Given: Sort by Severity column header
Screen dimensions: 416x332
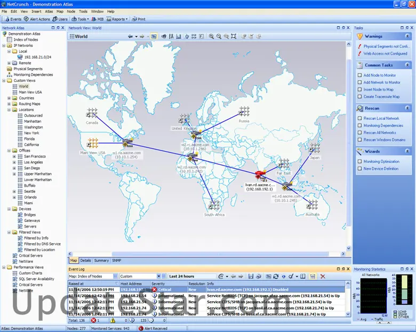Looking at the screenshot, I should [169, 284].
